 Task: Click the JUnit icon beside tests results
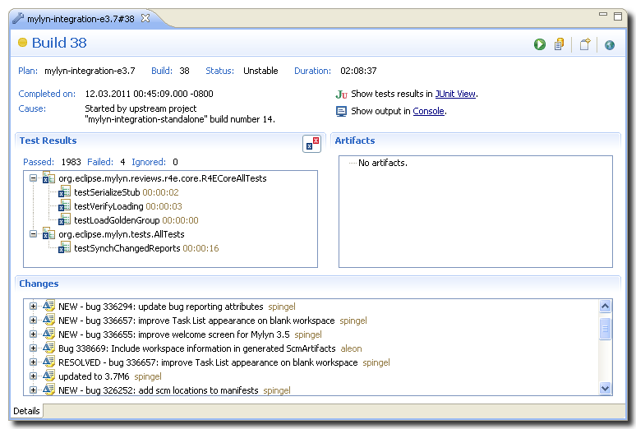pyautogui.click(x=341, y=95)
